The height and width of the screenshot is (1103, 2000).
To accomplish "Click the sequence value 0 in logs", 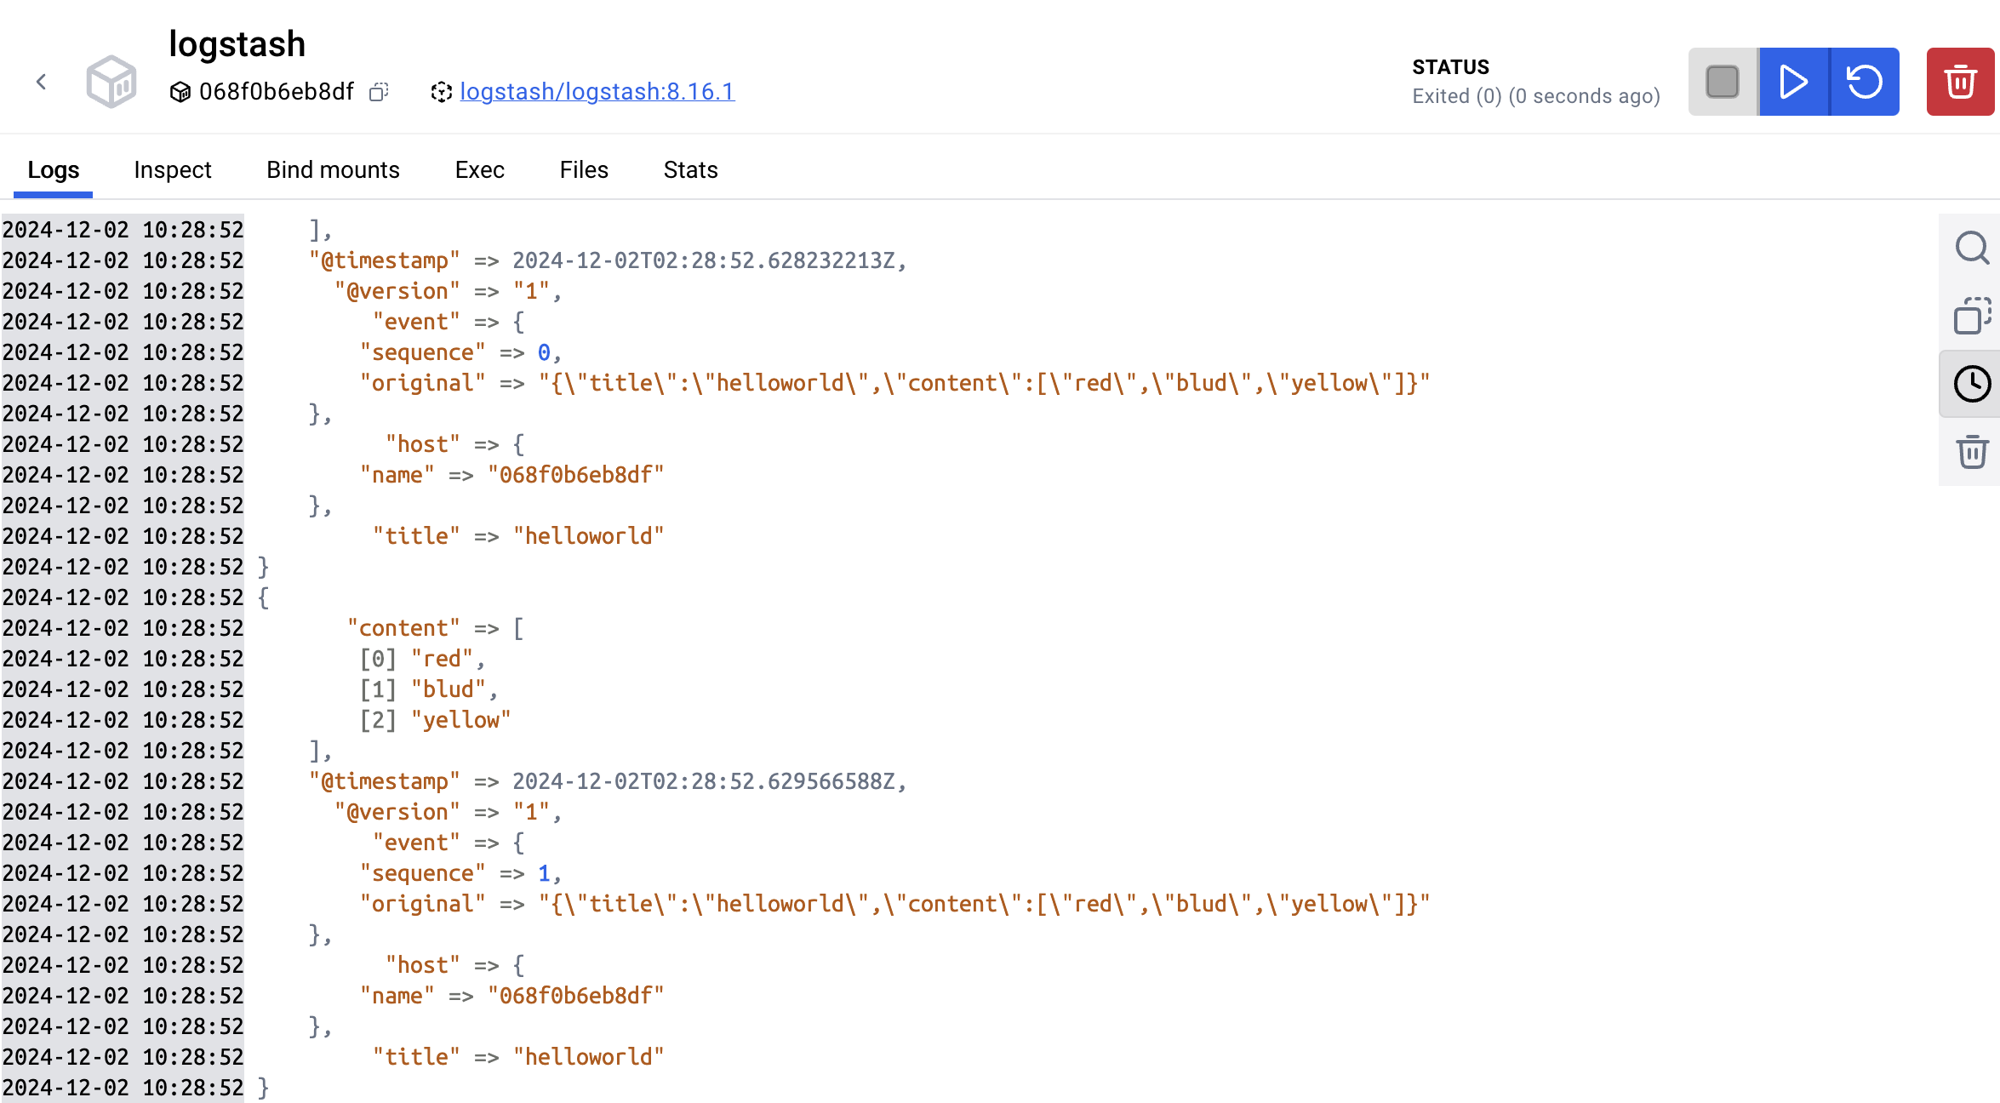I will pos(544,352).
